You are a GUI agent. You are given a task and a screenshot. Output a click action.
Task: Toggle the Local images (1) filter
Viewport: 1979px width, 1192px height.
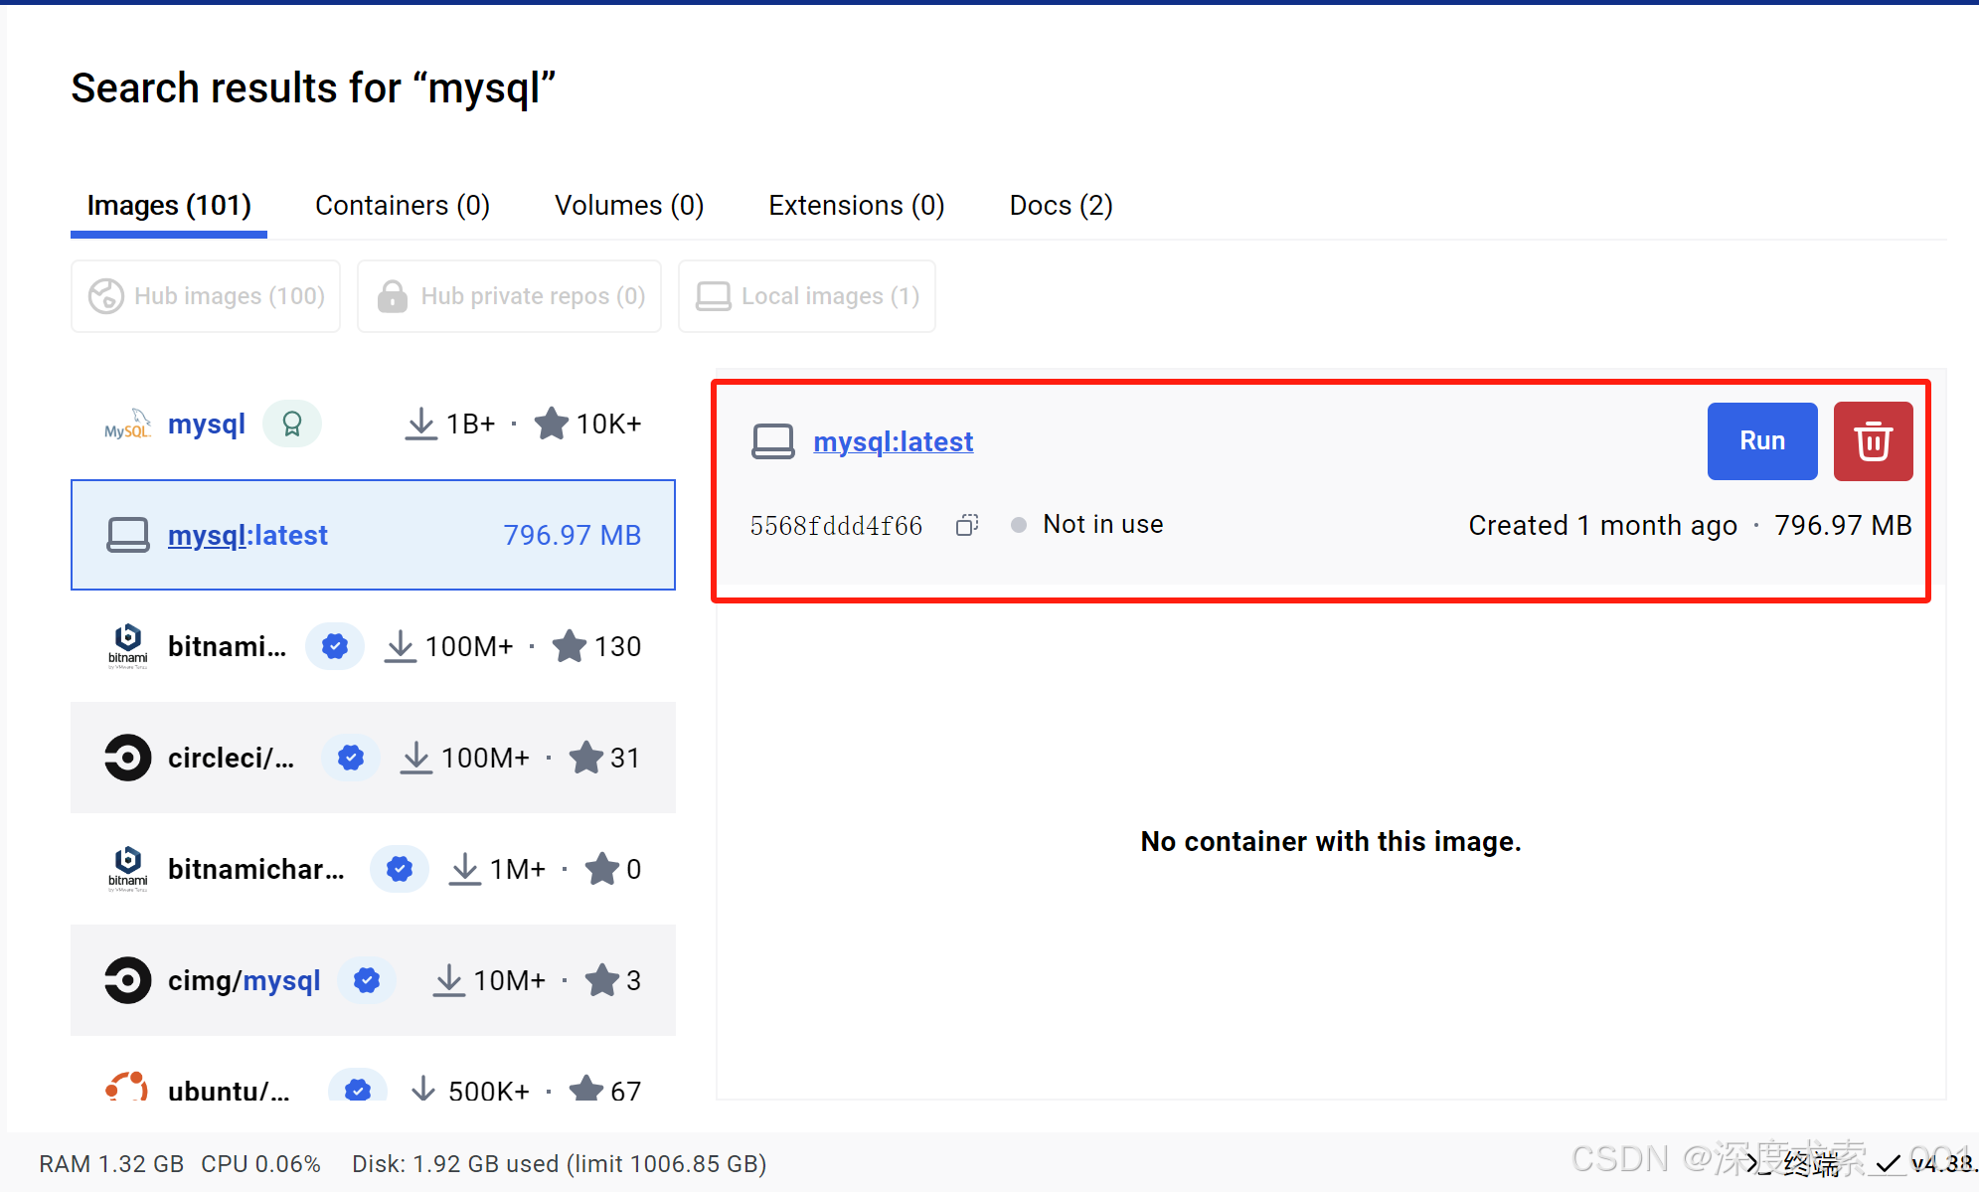point(806,296)
